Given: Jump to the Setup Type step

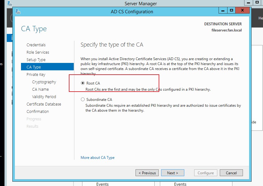Looking at the screenshot, I should [x=36, y=60].
